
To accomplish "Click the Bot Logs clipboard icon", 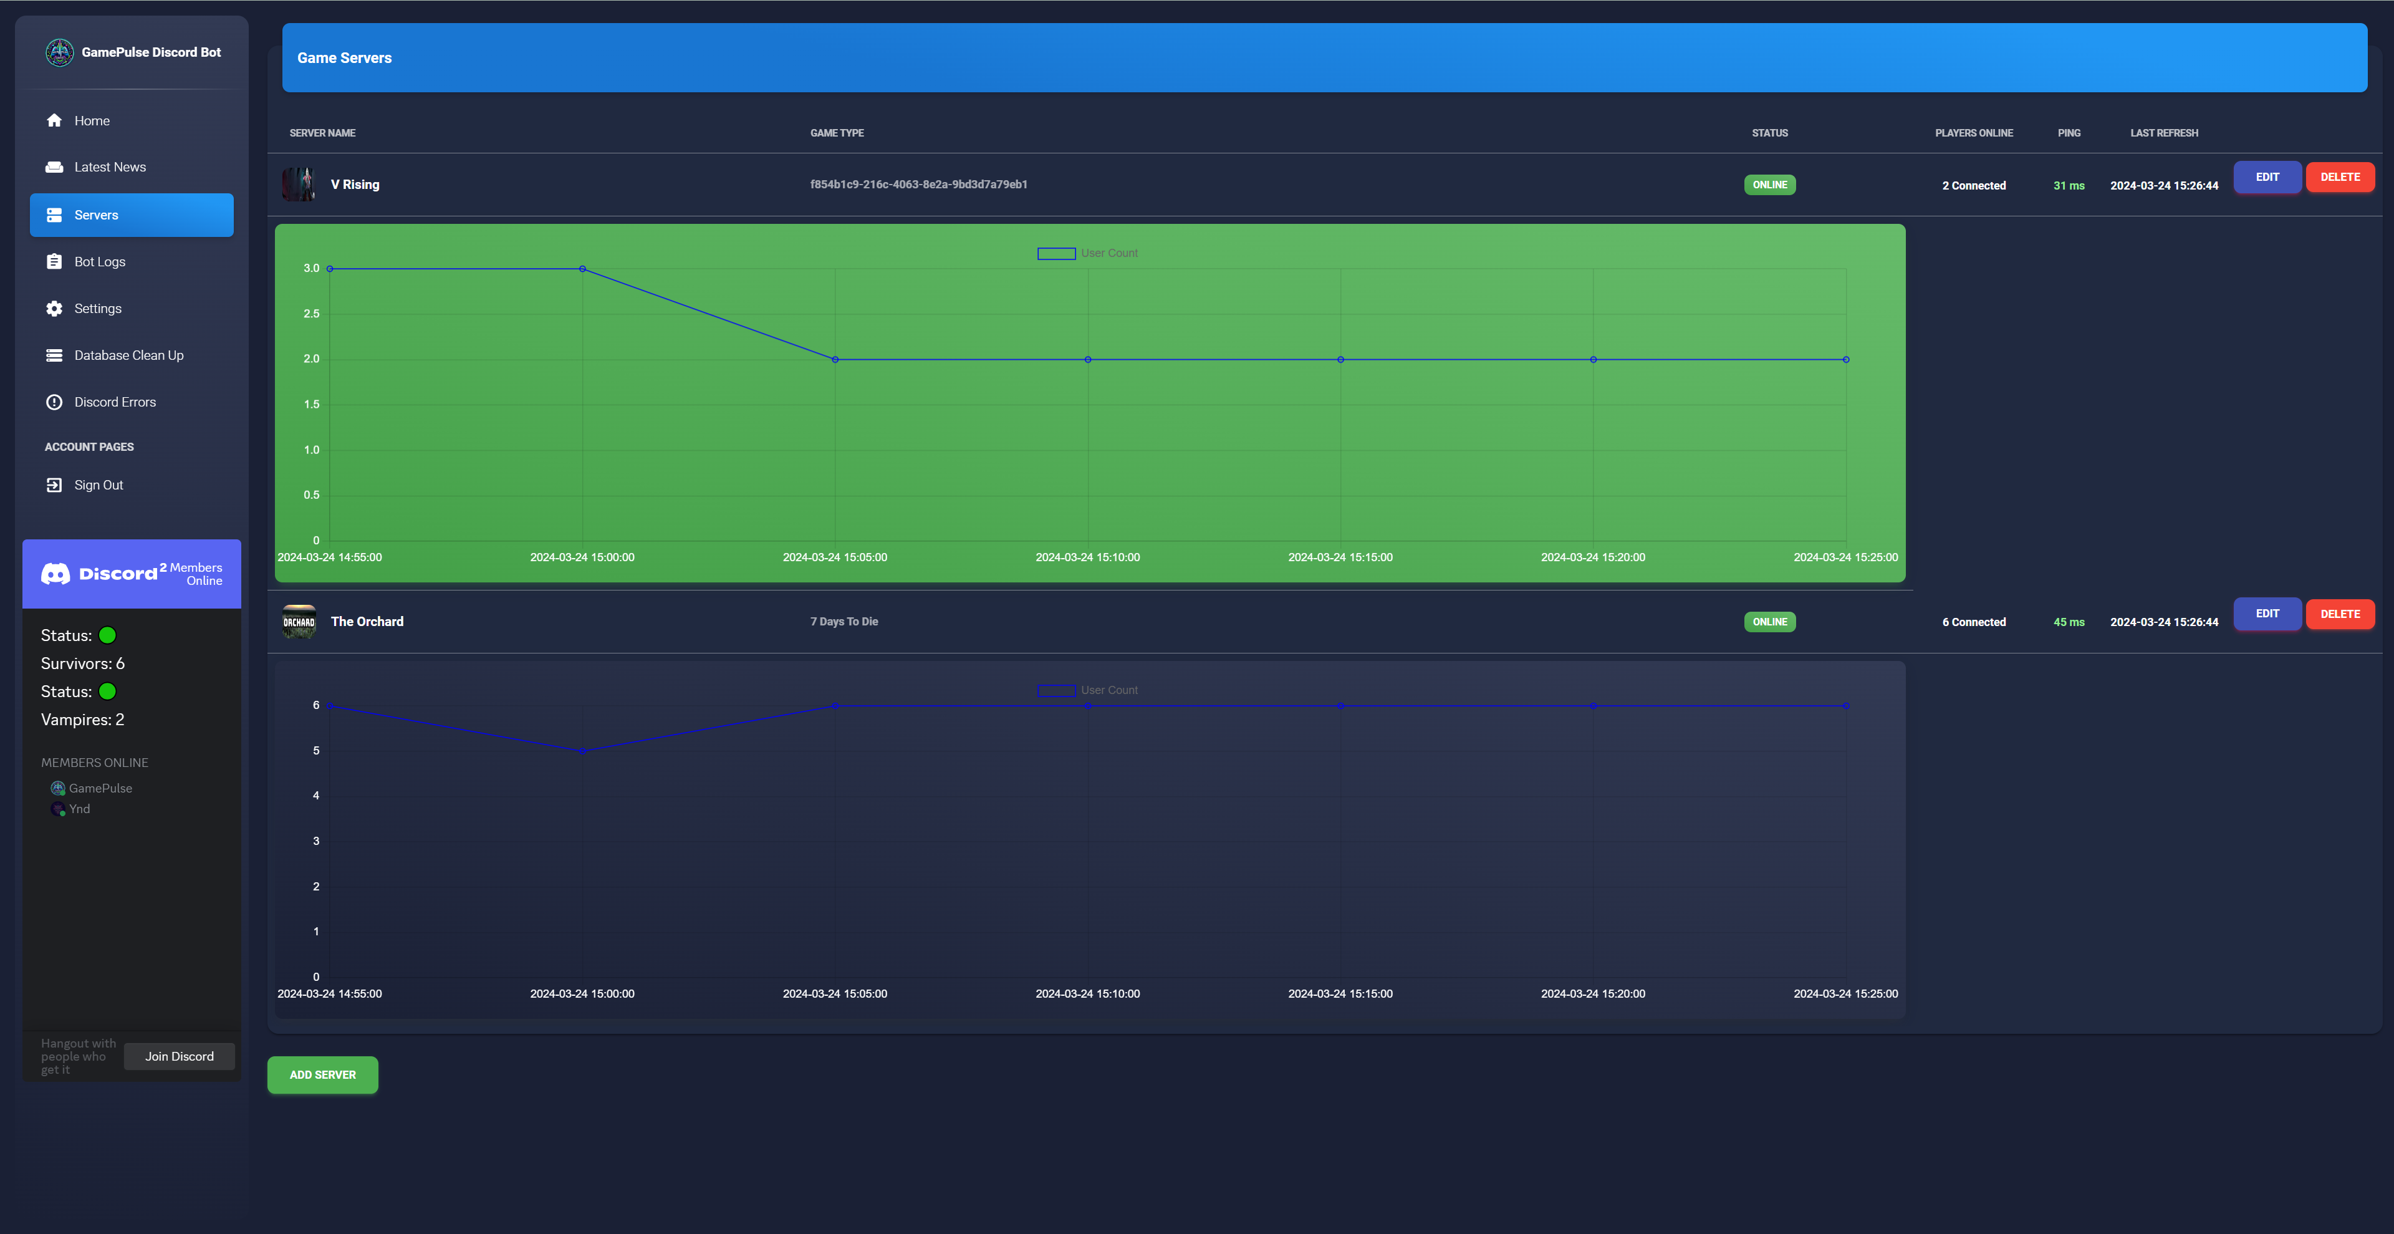I will point(54,262).
